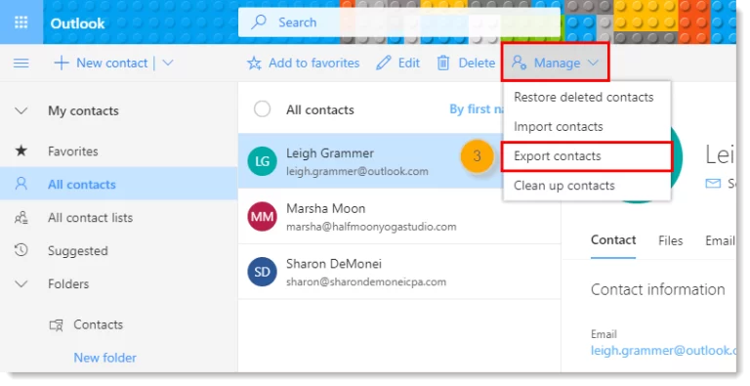Click the All contacts list header
The image size is (750, 386).
[x=320, y=109]
